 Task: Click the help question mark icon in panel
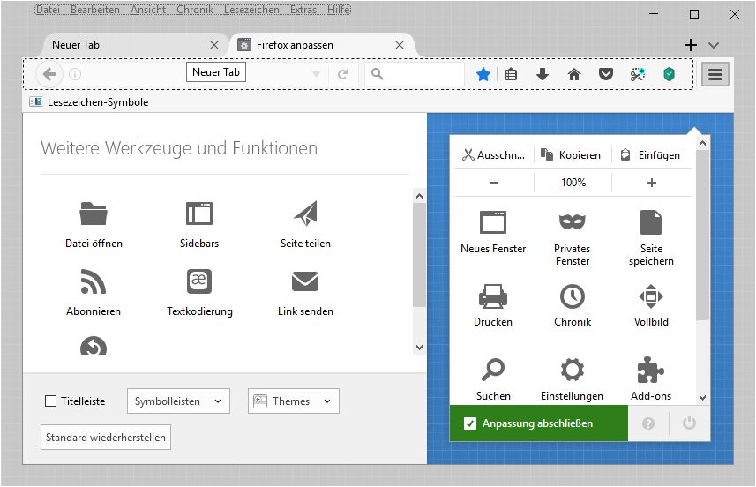pyautogui.click(x=648, y=423)
